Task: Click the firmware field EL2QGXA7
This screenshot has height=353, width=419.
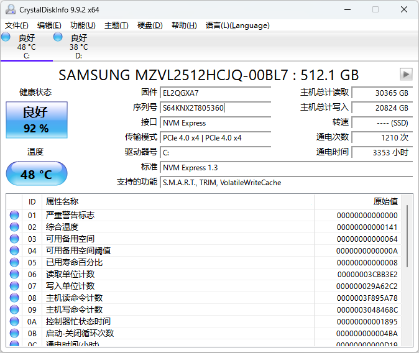Action: (x=215, y=93)
